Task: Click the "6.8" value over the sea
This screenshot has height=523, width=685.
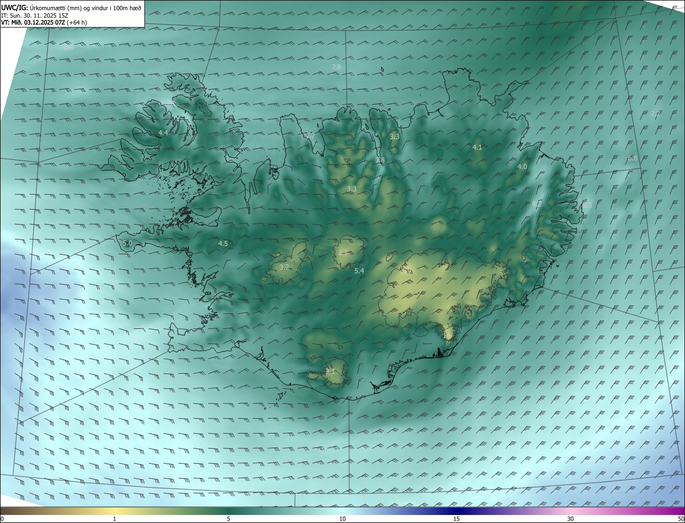Action: pyautogui.click(x=633, y=158)
